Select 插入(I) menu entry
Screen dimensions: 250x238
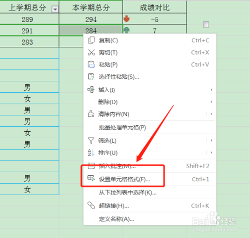pyautogui.click(x=149, y=90)
